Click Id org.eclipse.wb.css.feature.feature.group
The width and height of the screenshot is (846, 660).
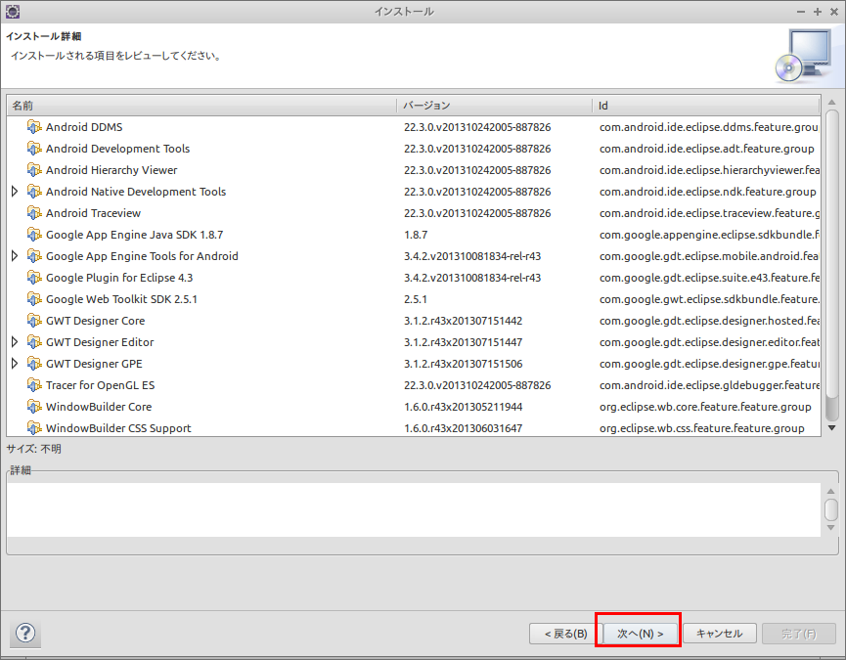701,428
